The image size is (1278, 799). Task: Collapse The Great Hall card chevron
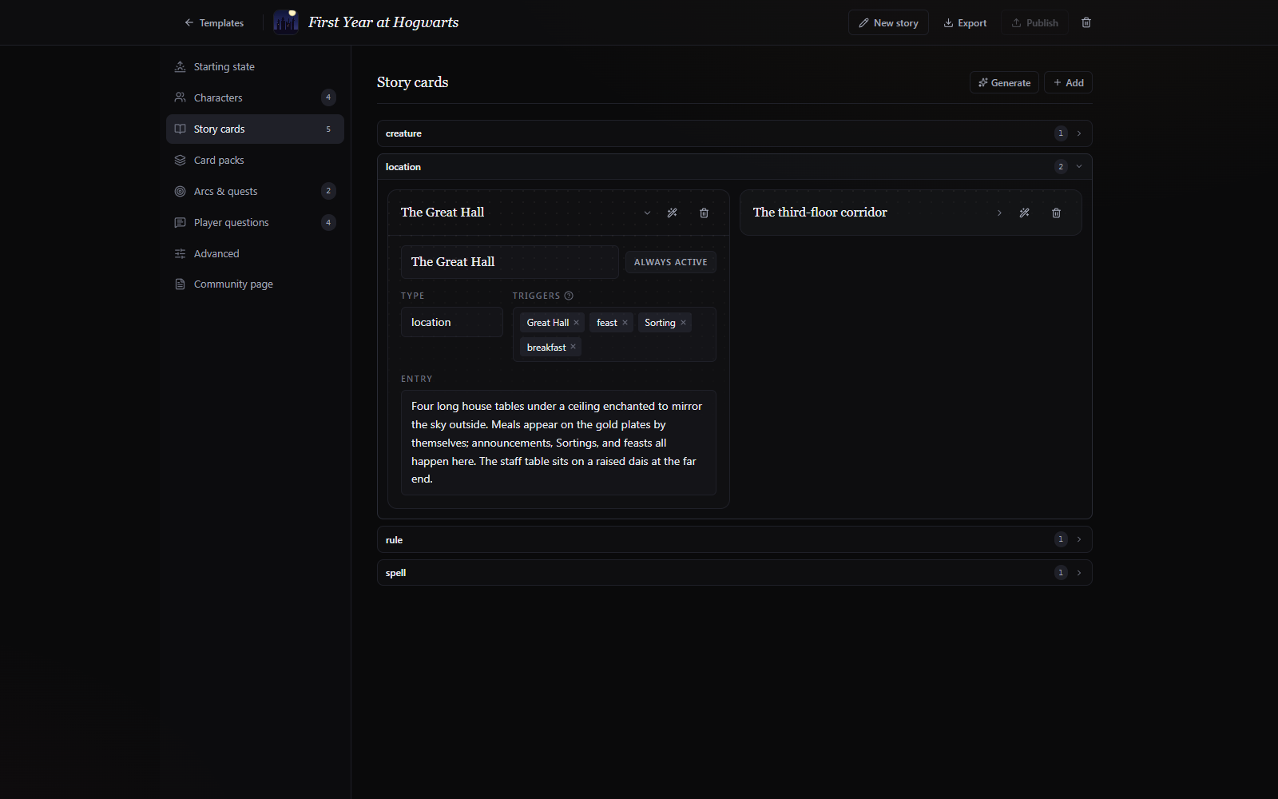(647, 213)
